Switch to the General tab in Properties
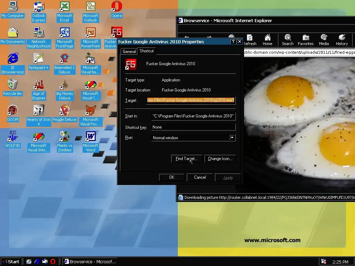 coord(129,52)
